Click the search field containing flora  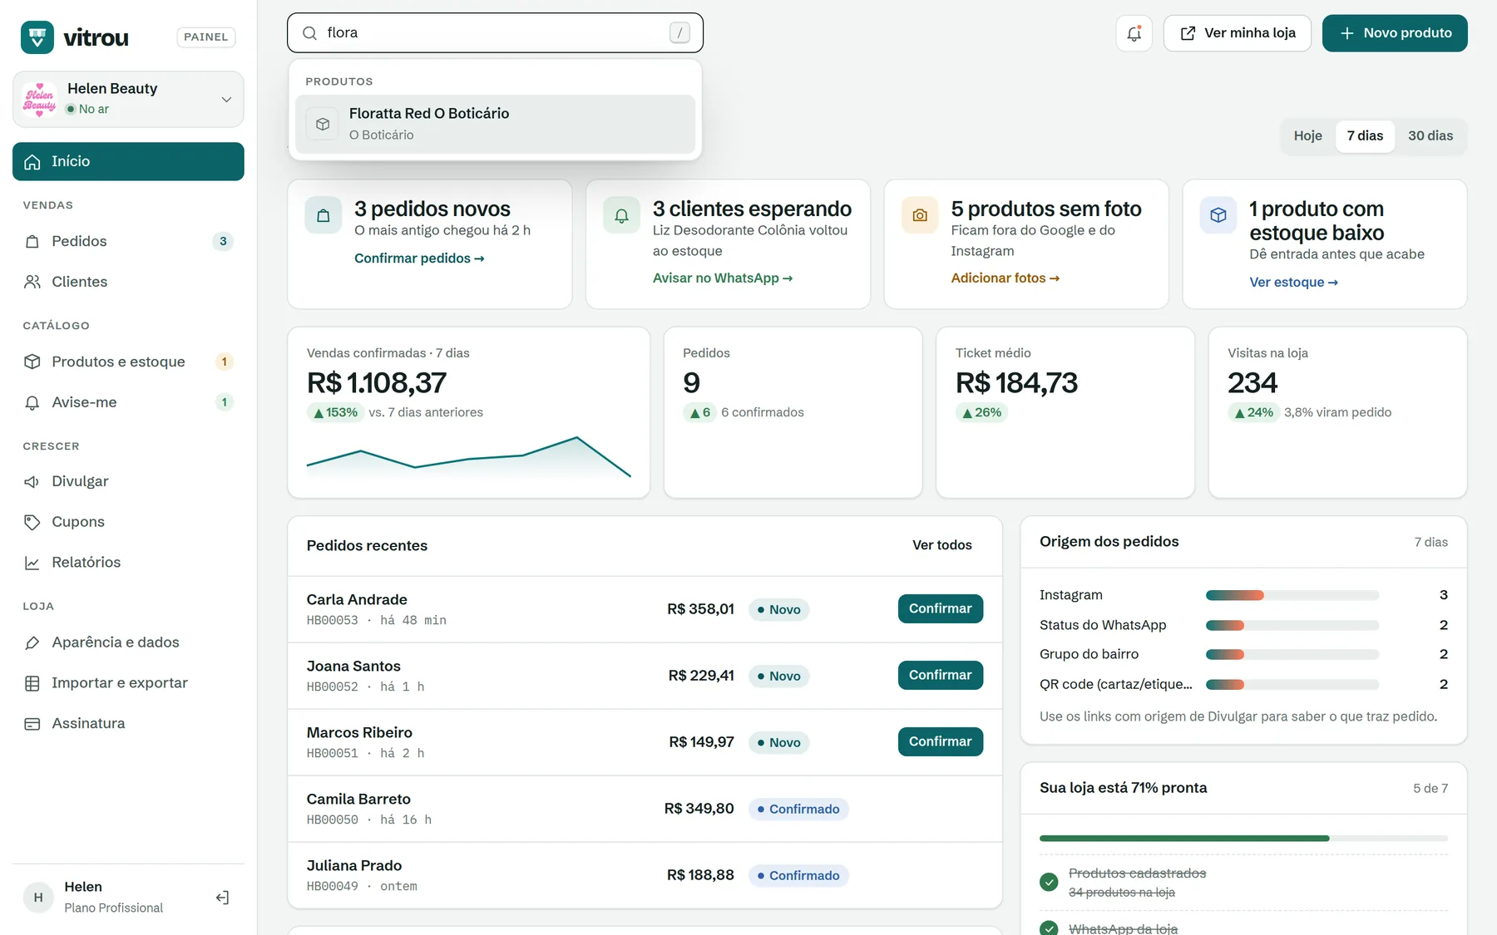click(495, 33)
